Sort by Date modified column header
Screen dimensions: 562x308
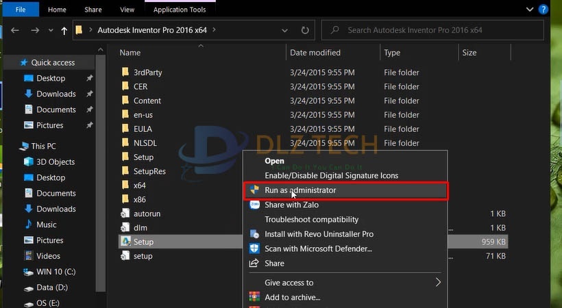tap(315, 53)
